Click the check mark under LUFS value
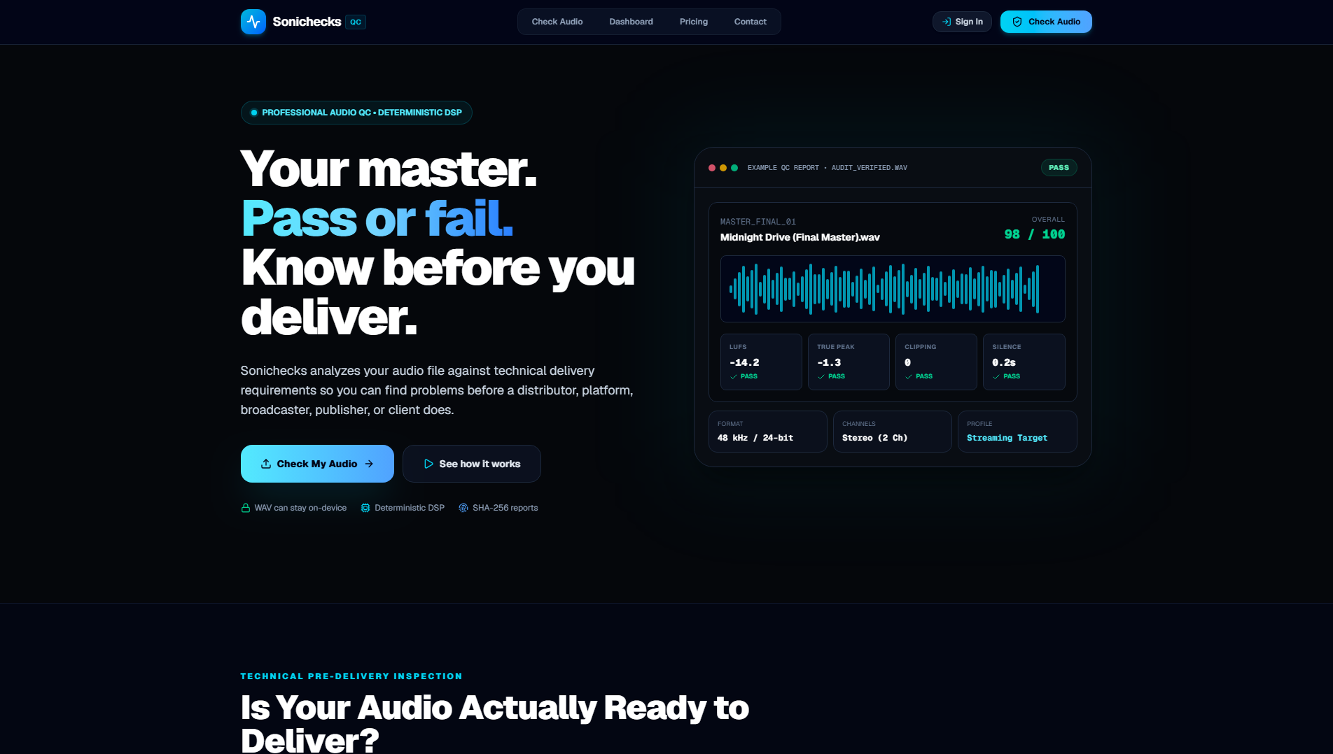The width and height of the screenshot is (1333, 754). coord(734,377)
